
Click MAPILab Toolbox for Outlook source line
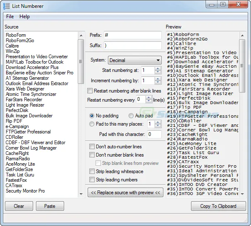click(34, 62)
